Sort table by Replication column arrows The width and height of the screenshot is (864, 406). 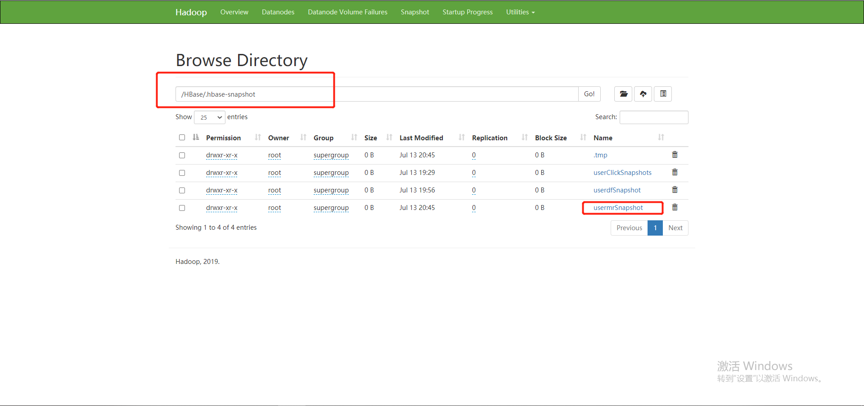point(525,138)
